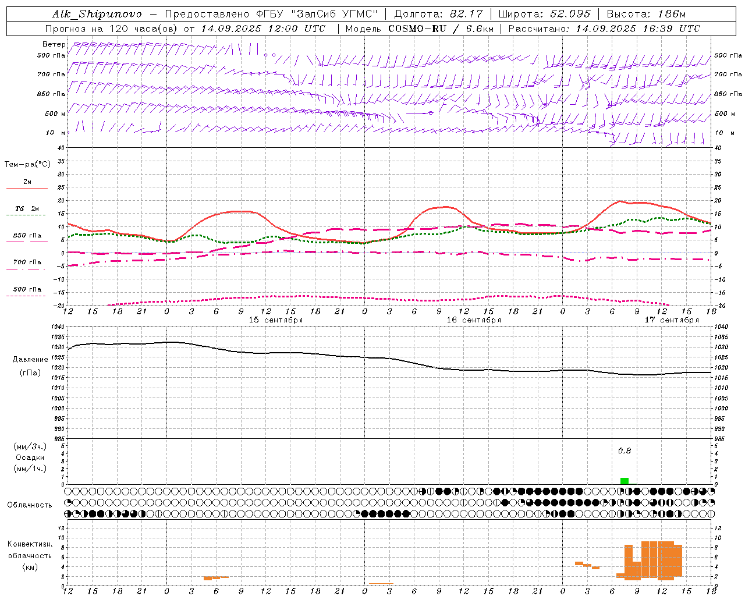Click the date label "17 сентября"
The width and height of the screenshot is (745, 596).
pos(672,320)
